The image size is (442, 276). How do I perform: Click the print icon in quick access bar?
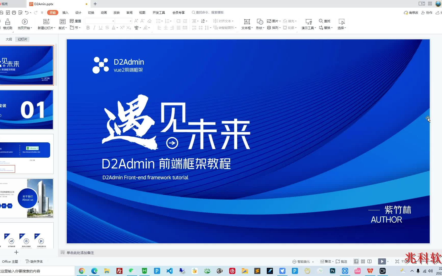tap(14, 13)
